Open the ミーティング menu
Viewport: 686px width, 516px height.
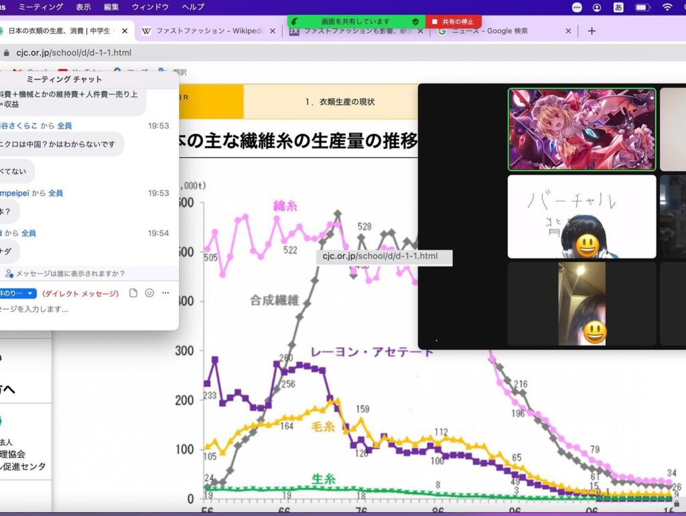tap(41, 7)
